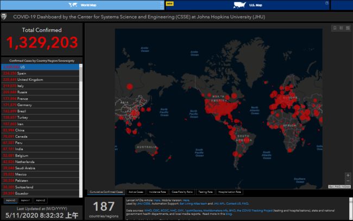Select the Active Cases tab
Image resolution: width=353 pixels, height=221 pixels.
coord(136,192)
